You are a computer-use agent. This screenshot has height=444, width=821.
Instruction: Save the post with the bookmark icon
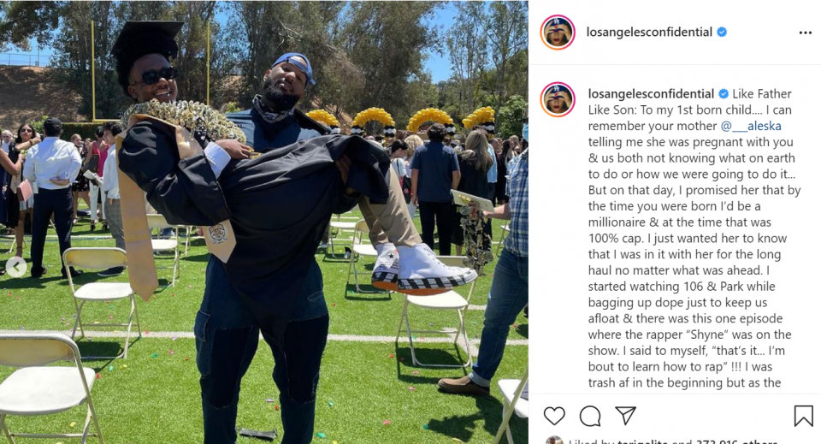(803, 416)
